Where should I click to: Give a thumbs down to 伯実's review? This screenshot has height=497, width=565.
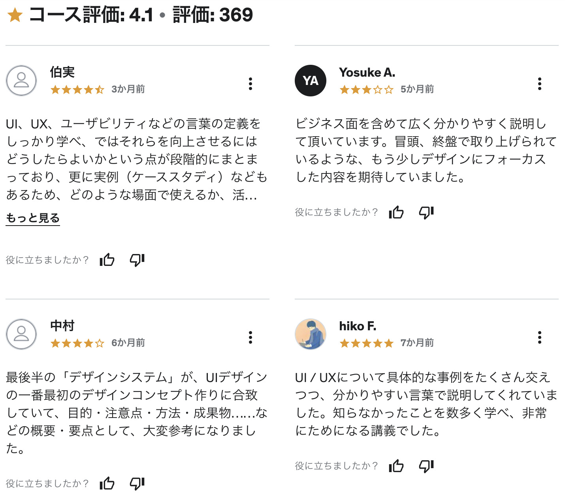click(137, 260)
